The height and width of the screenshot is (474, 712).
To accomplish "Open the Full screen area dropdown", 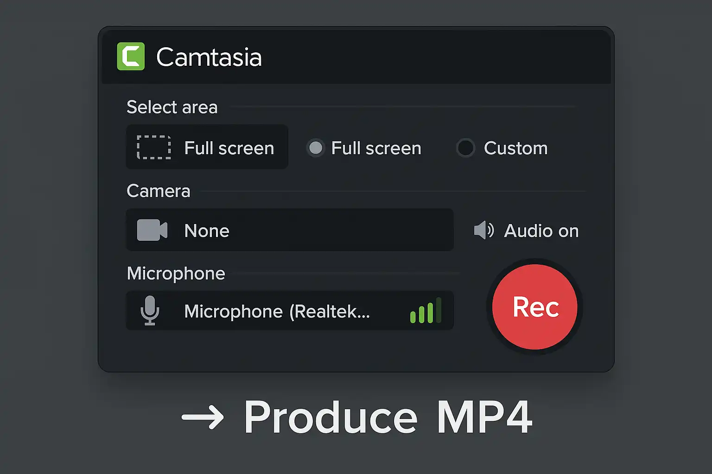I will click(x=207, y=147).
